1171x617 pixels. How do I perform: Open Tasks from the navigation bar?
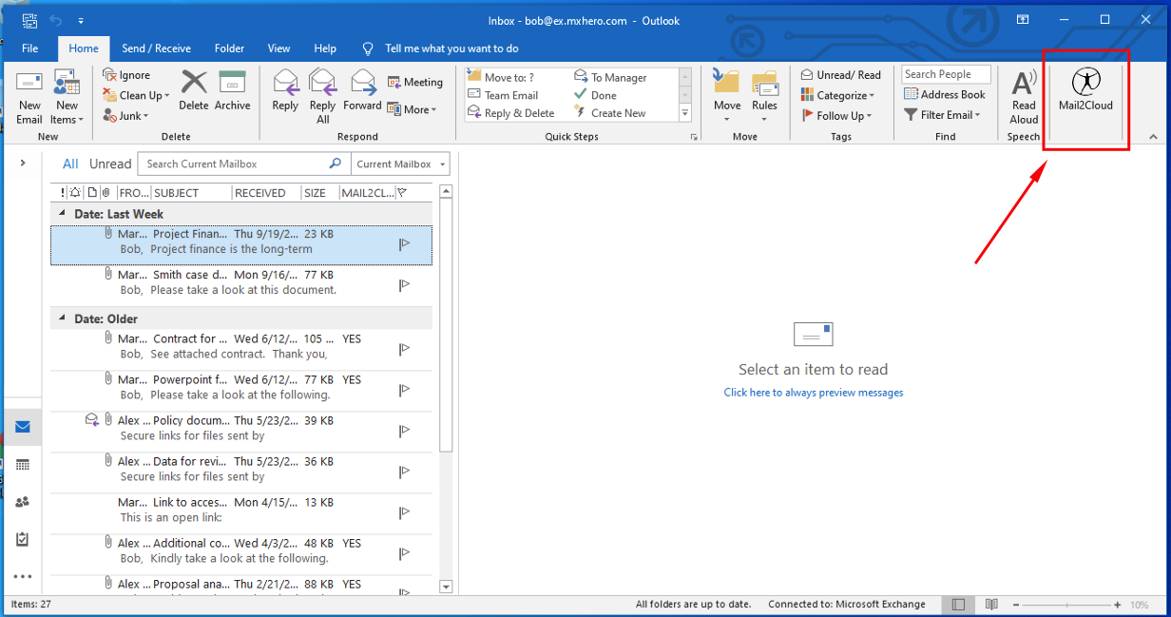pyautogui.click(x=23, y=539)
